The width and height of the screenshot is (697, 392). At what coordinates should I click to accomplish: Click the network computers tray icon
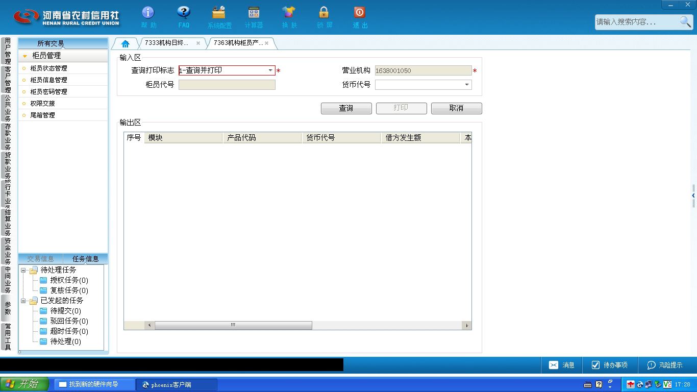649,384
